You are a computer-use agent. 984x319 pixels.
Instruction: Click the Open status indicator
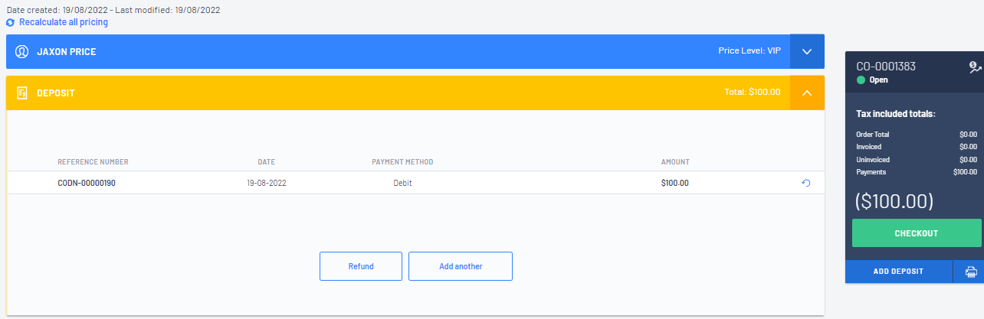(x=872, y=80)
